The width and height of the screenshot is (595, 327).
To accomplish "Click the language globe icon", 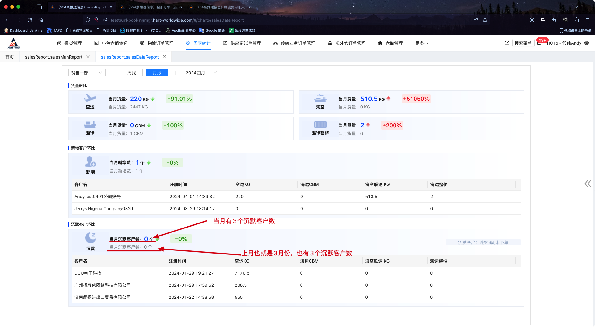I will click(x=587, y=43).
